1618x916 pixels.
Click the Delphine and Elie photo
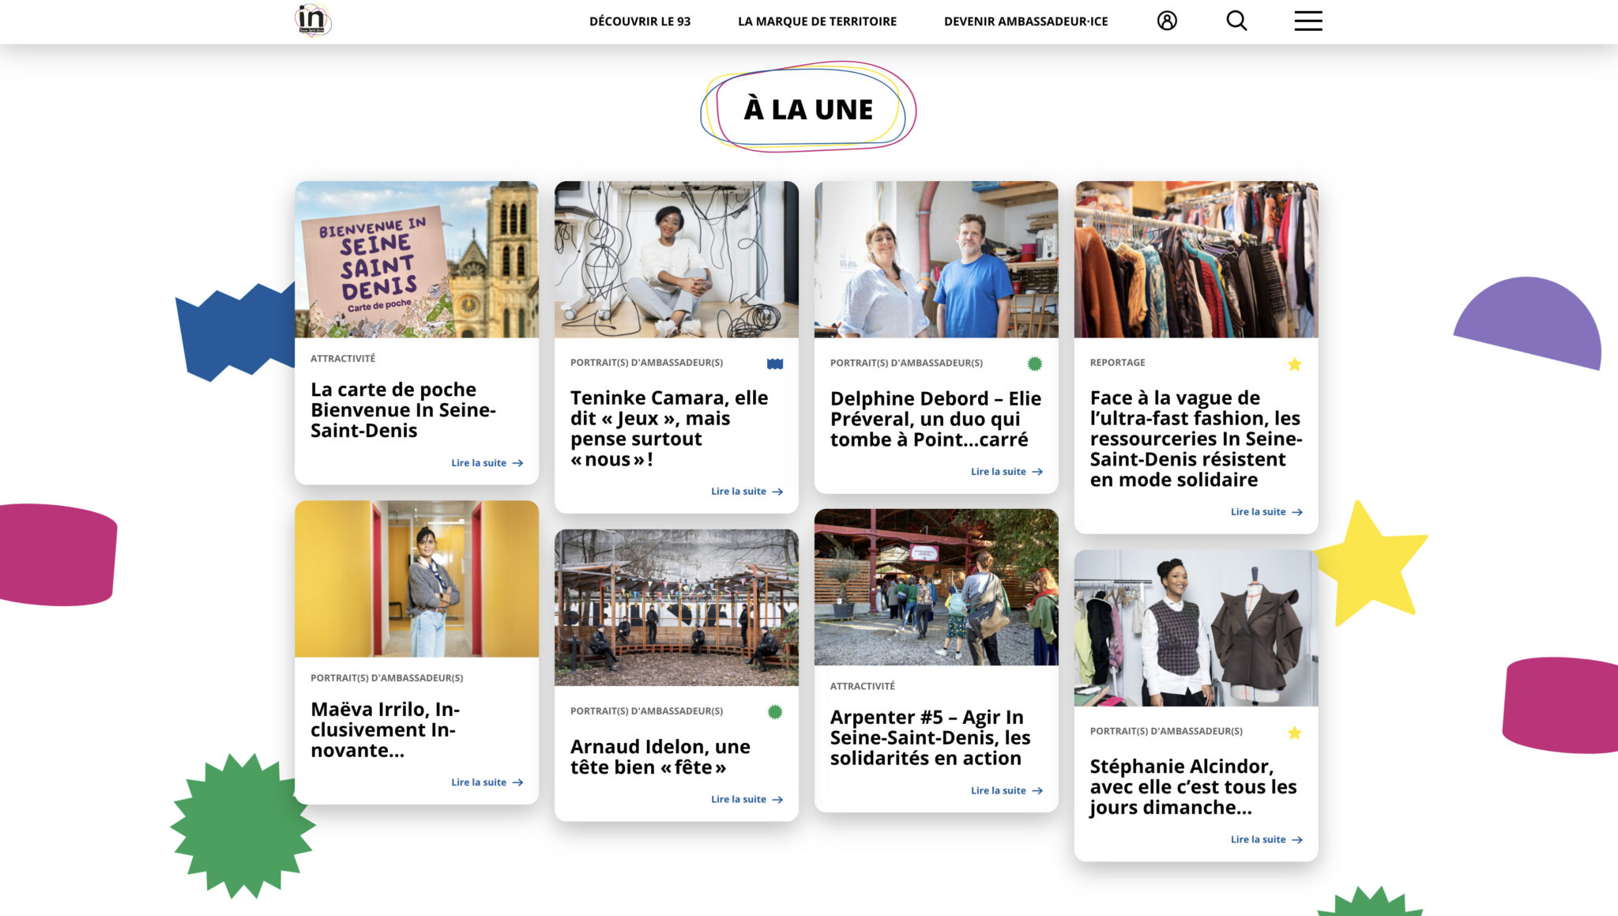coord(935,259)
